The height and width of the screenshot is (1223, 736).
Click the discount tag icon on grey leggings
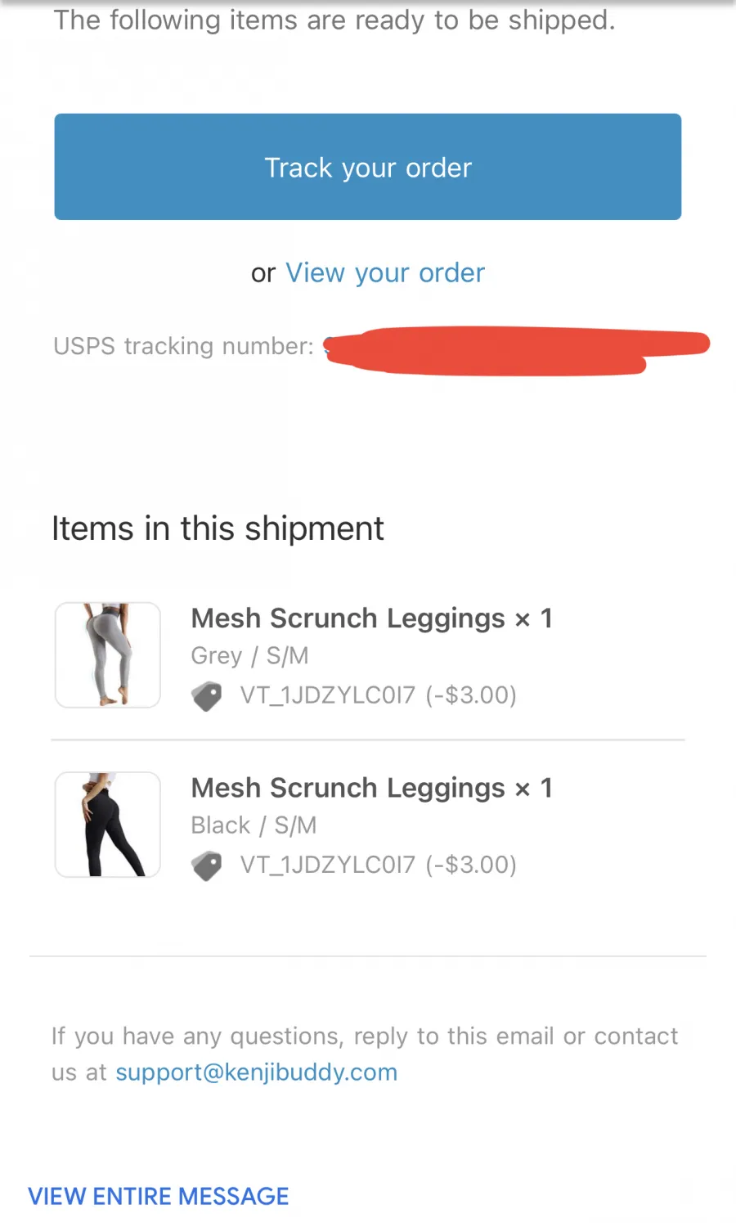207,696
